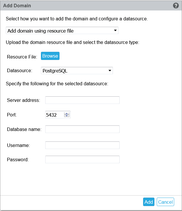Click the Add Domain title bar
The image size is (182, 211).
click(87, 6)
